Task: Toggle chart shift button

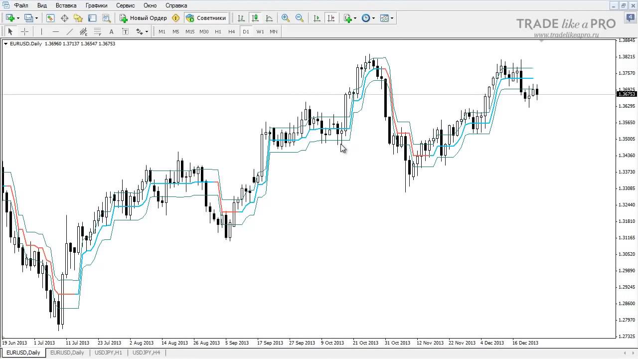Action: point(331,18)
